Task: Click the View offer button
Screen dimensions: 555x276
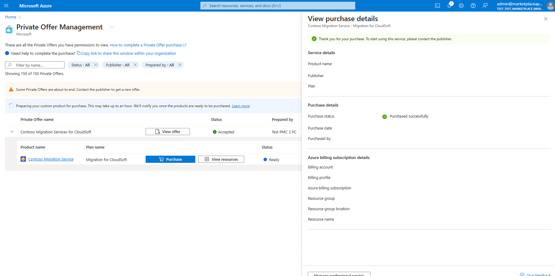Action: click(168, 132)
